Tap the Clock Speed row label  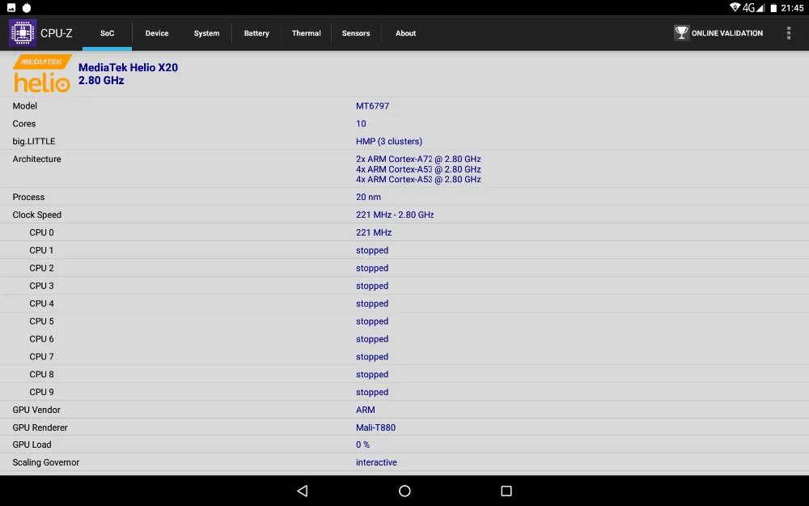pyautogui.click(x=36, y=215)
